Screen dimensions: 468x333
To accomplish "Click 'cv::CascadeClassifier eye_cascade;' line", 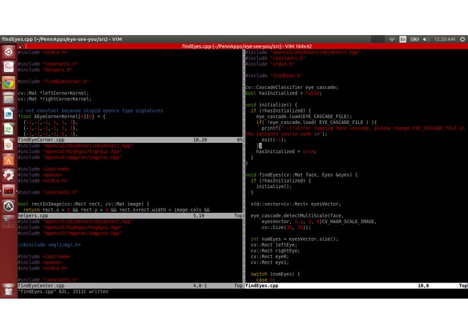I will 292,87.
